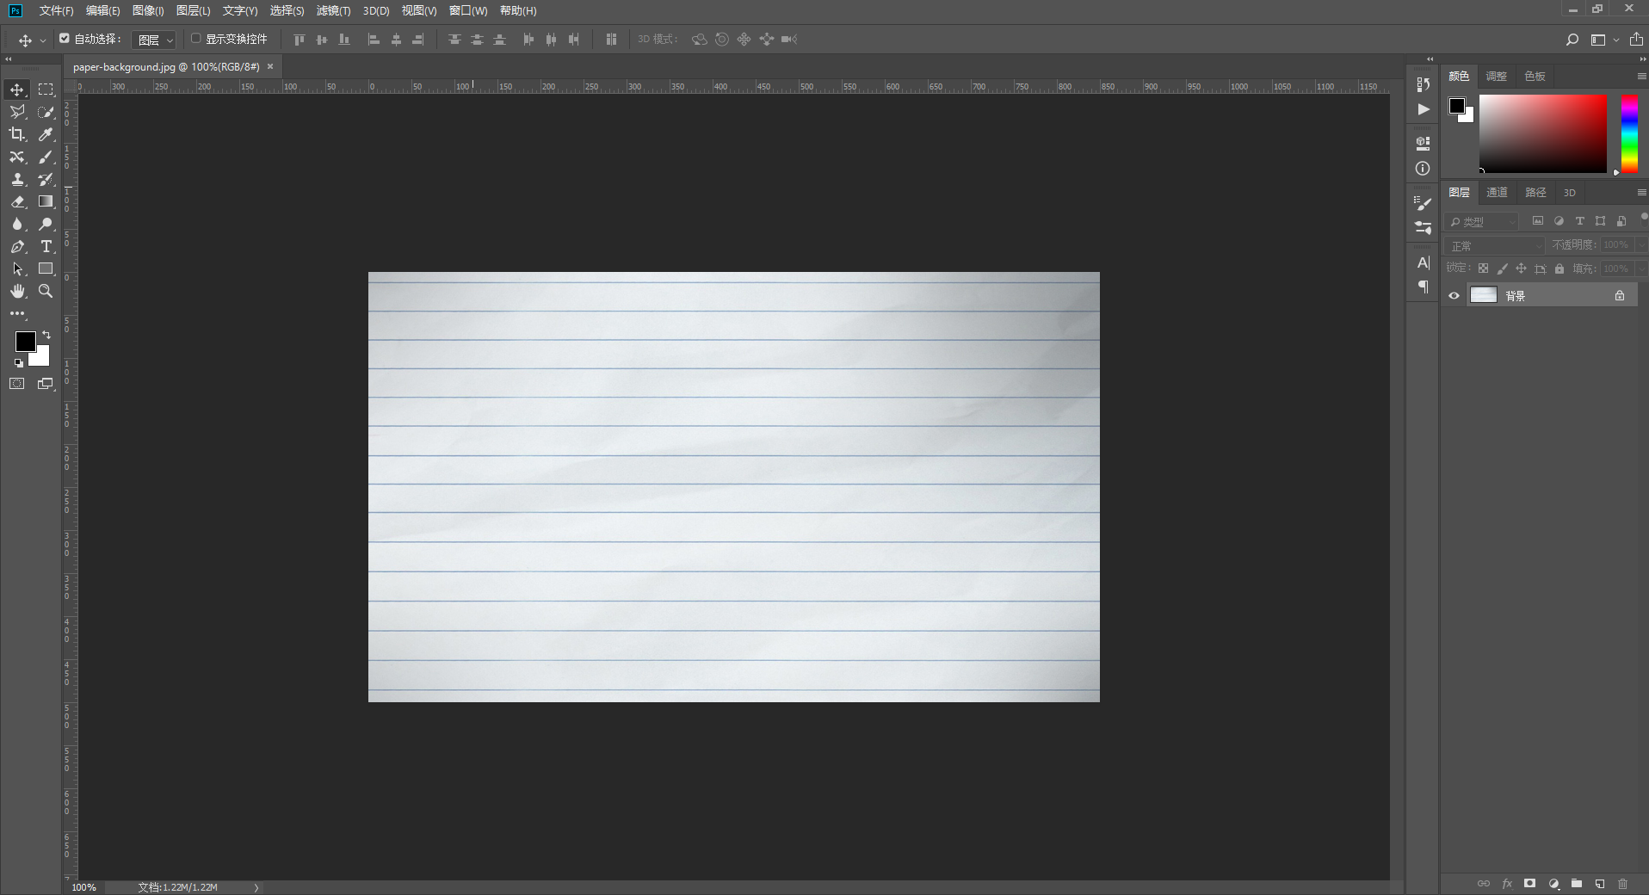Open the Actions panel play icon
Screen dimensions: 1649x895
(1423, 109)
